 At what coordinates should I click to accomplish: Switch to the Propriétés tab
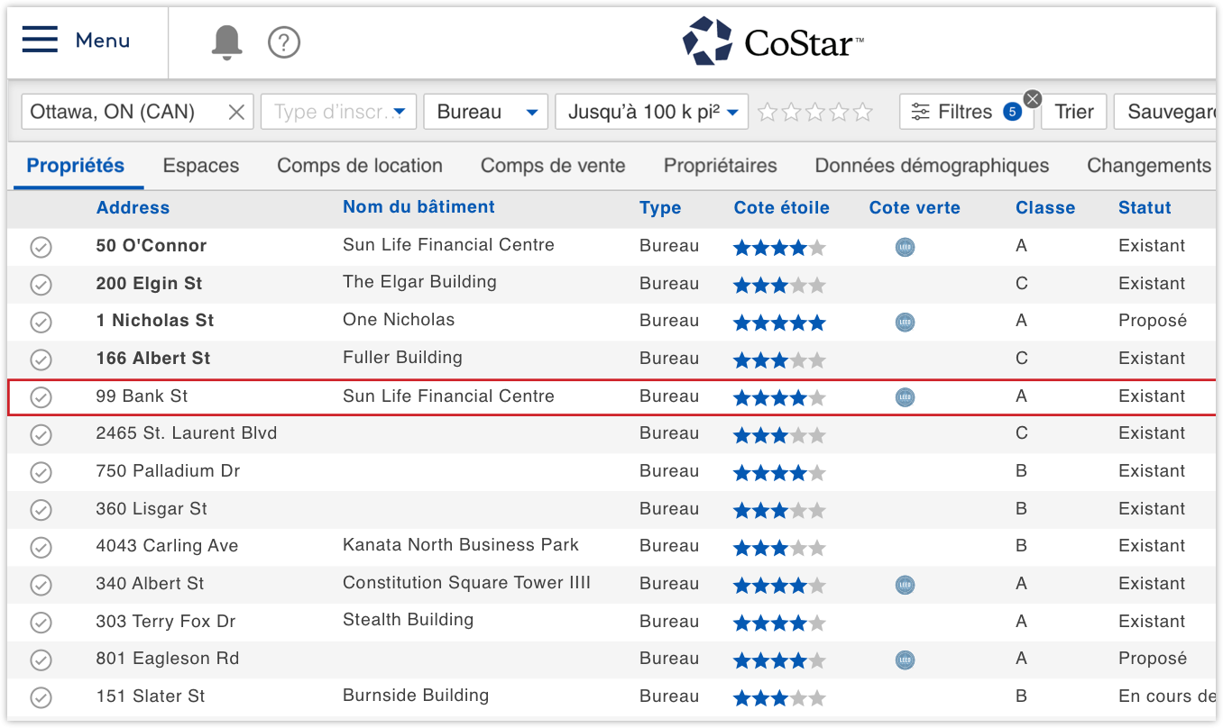point(76,166)
